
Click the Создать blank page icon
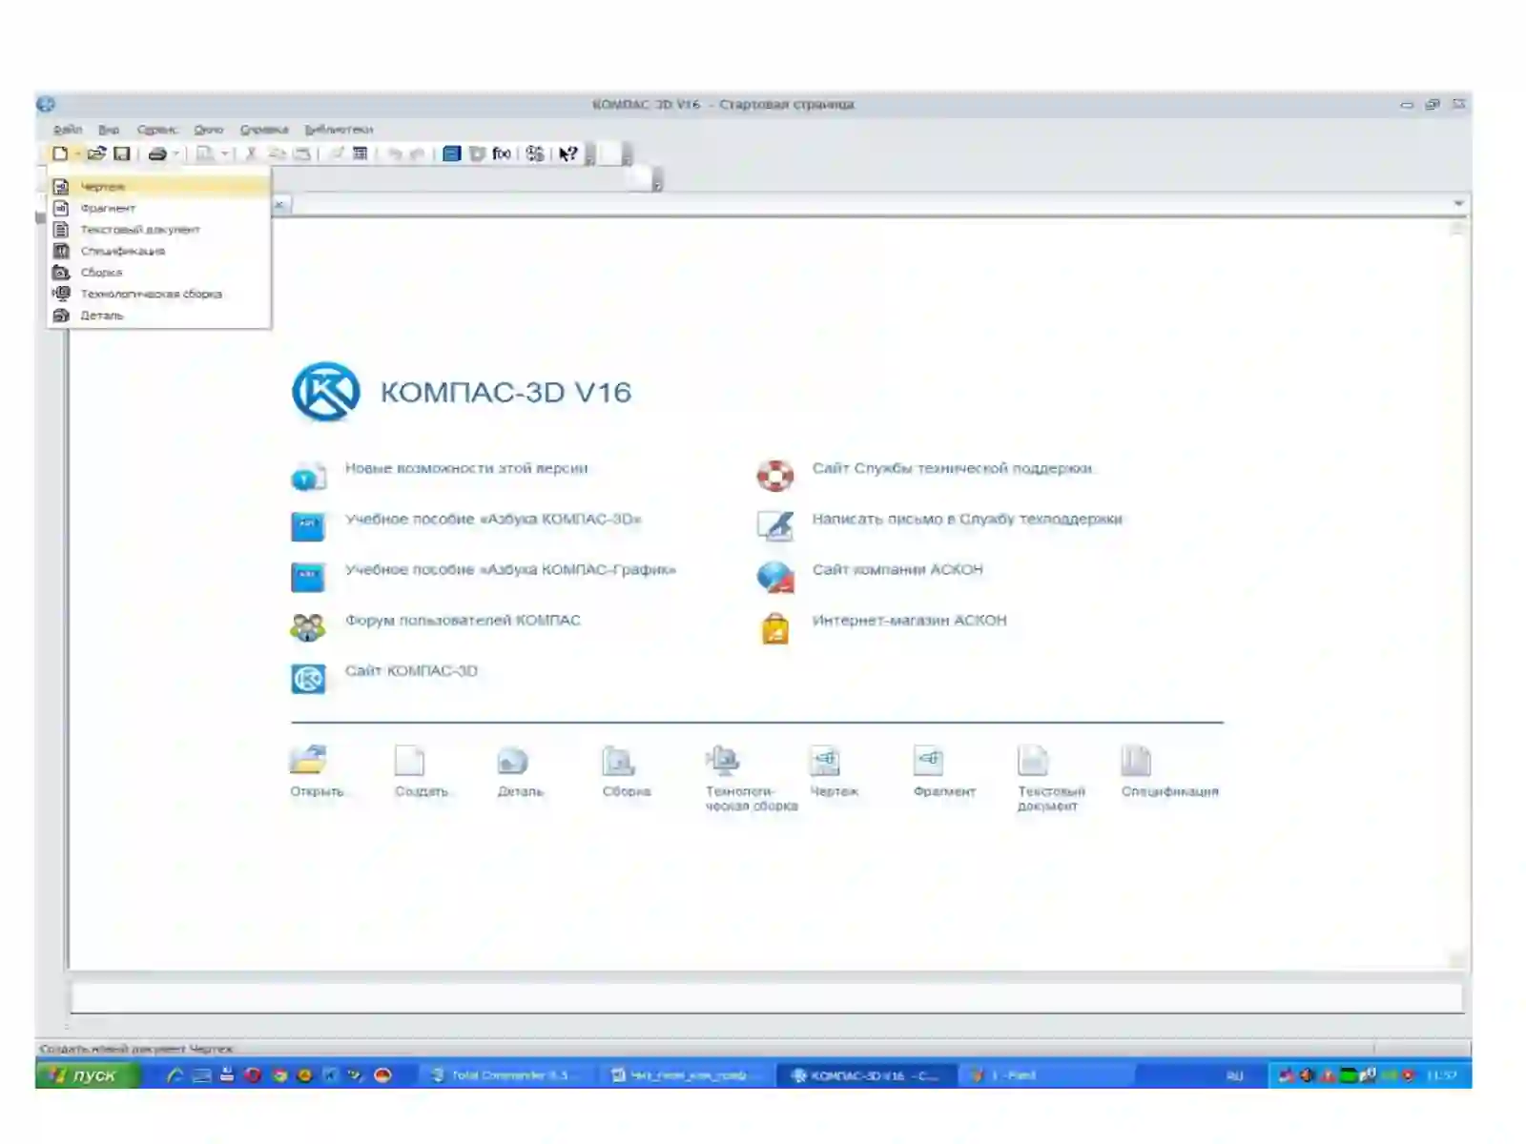tap(409, 760)
